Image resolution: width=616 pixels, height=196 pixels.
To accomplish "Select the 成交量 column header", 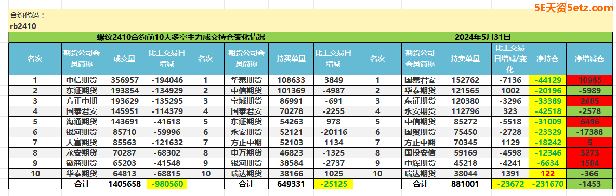I will pyautogui.click(x=125, y=59).
